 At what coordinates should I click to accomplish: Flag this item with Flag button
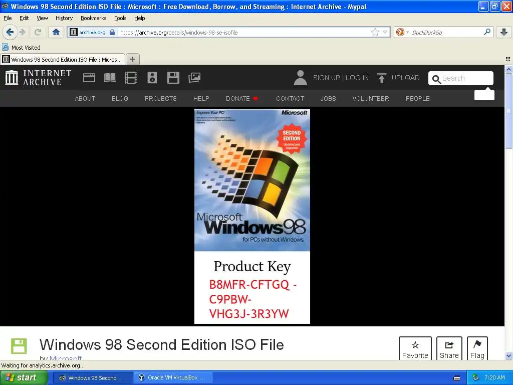coord(477,349)
